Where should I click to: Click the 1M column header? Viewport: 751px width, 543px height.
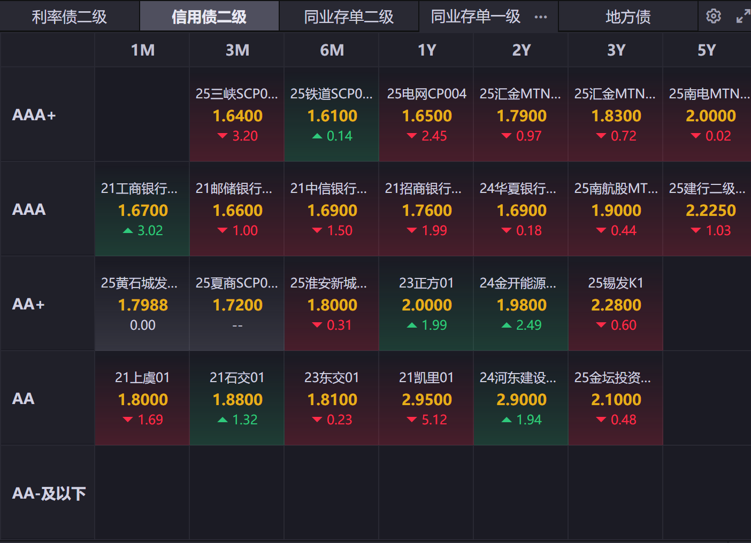[x=143, y=50]
